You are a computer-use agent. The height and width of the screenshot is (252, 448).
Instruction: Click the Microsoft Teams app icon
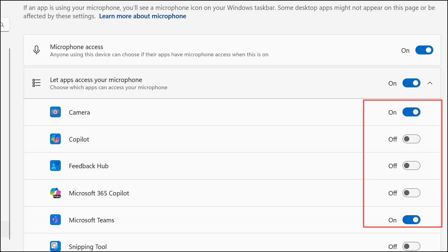click(x=55, y=220)
